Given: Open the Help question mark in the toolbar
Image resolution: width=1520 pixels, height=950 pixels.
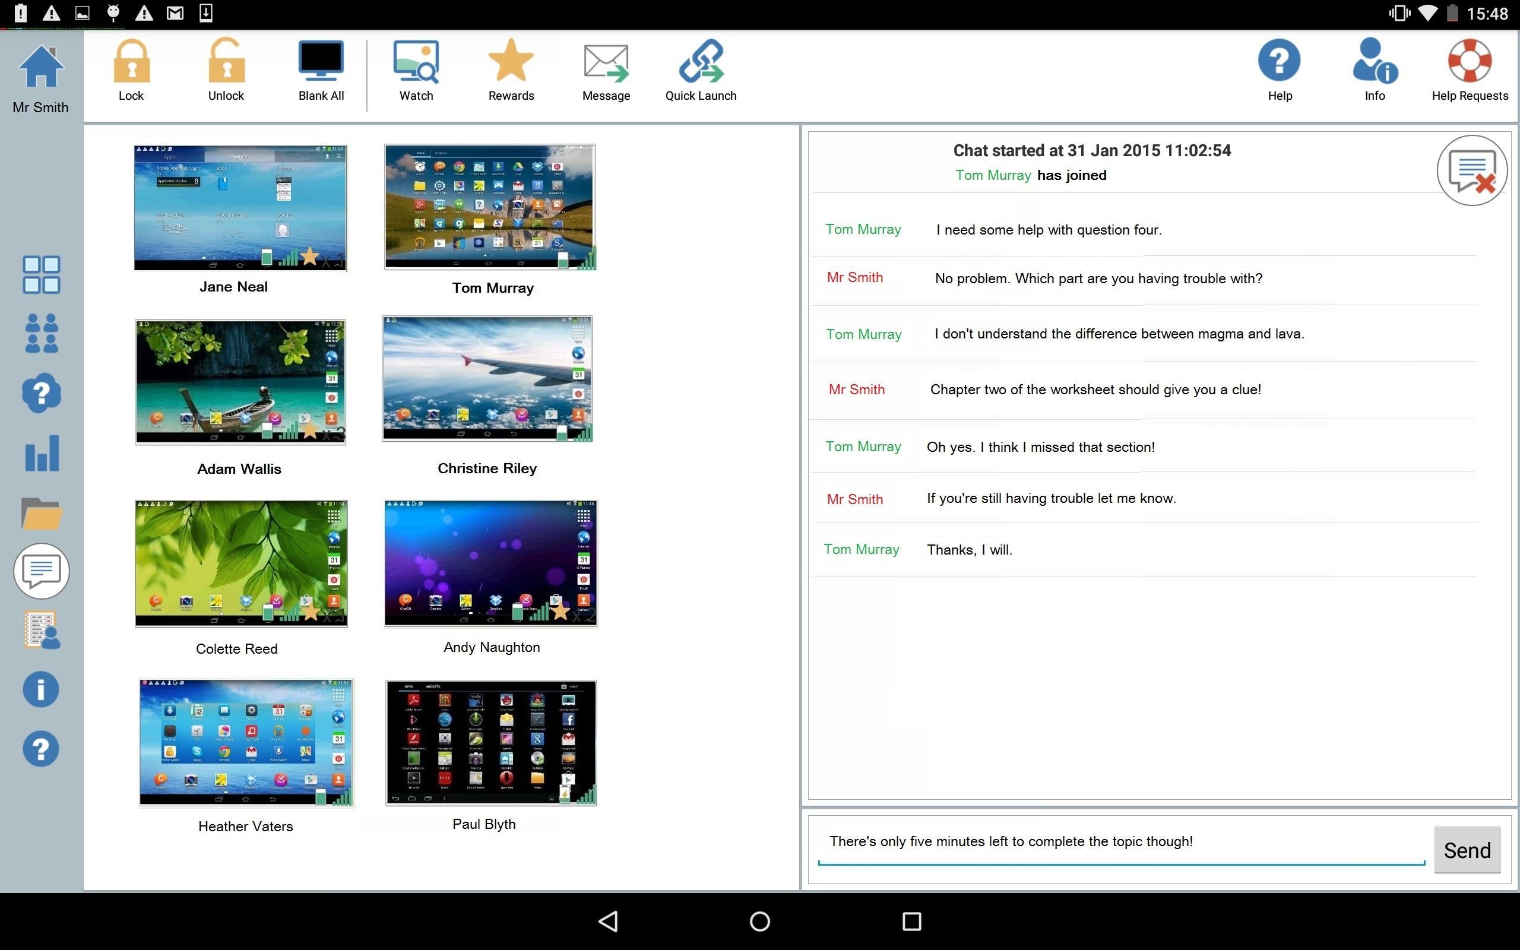Looking at the screenshot, I should [x=1280, y=61].
